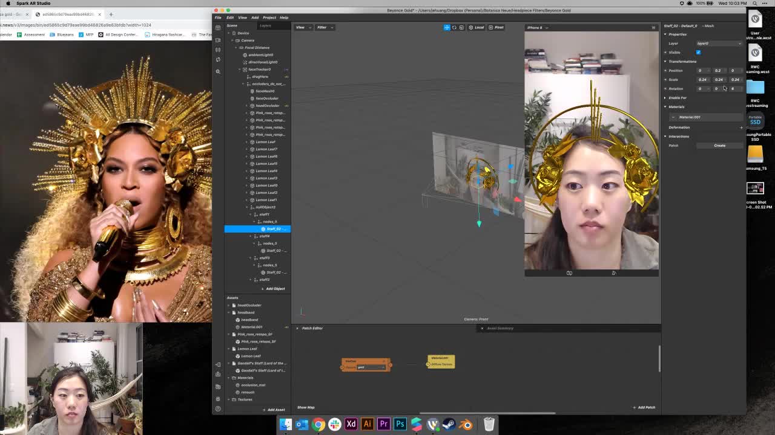Select the move manipulator in viewport toolbar
The height and width of the screenshot is (435, 775).
coord(447,27)
